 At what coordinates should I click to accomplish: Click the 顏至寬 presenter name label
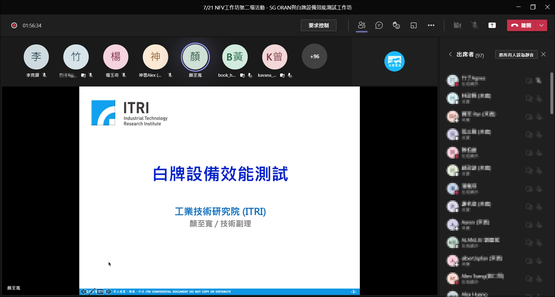14,288
